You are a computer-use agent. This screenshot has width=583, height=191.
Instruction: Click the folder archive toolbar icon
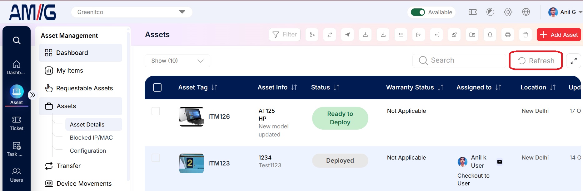(x=472, y=35)
